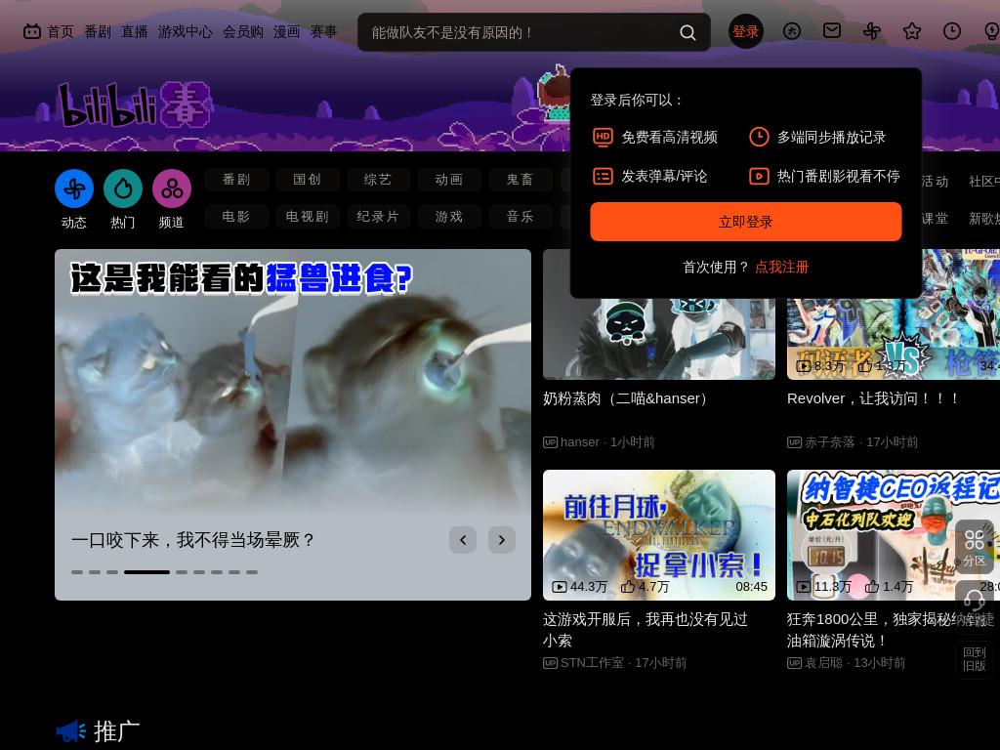Image resolution: width=1000 pixels, height=750 pixels.
Task: Click the 回到旧版 floating button
Action: pos(975,659)
